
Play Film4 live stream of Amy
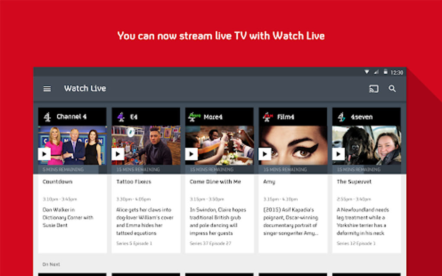pyautogui.click(x=265, y=154)
